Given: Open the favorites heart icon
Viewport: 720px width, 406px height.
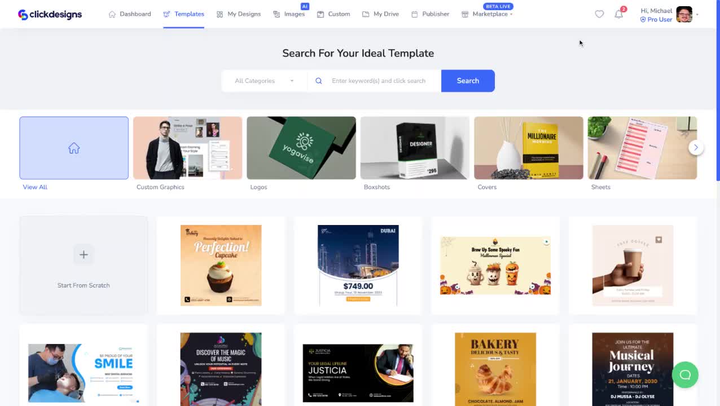Looking at the screenshot, I should (x=599, y=14).
